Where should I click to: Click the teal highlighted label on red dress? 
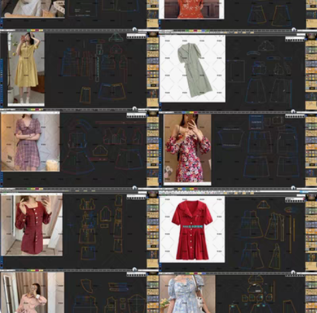point(193,227)
